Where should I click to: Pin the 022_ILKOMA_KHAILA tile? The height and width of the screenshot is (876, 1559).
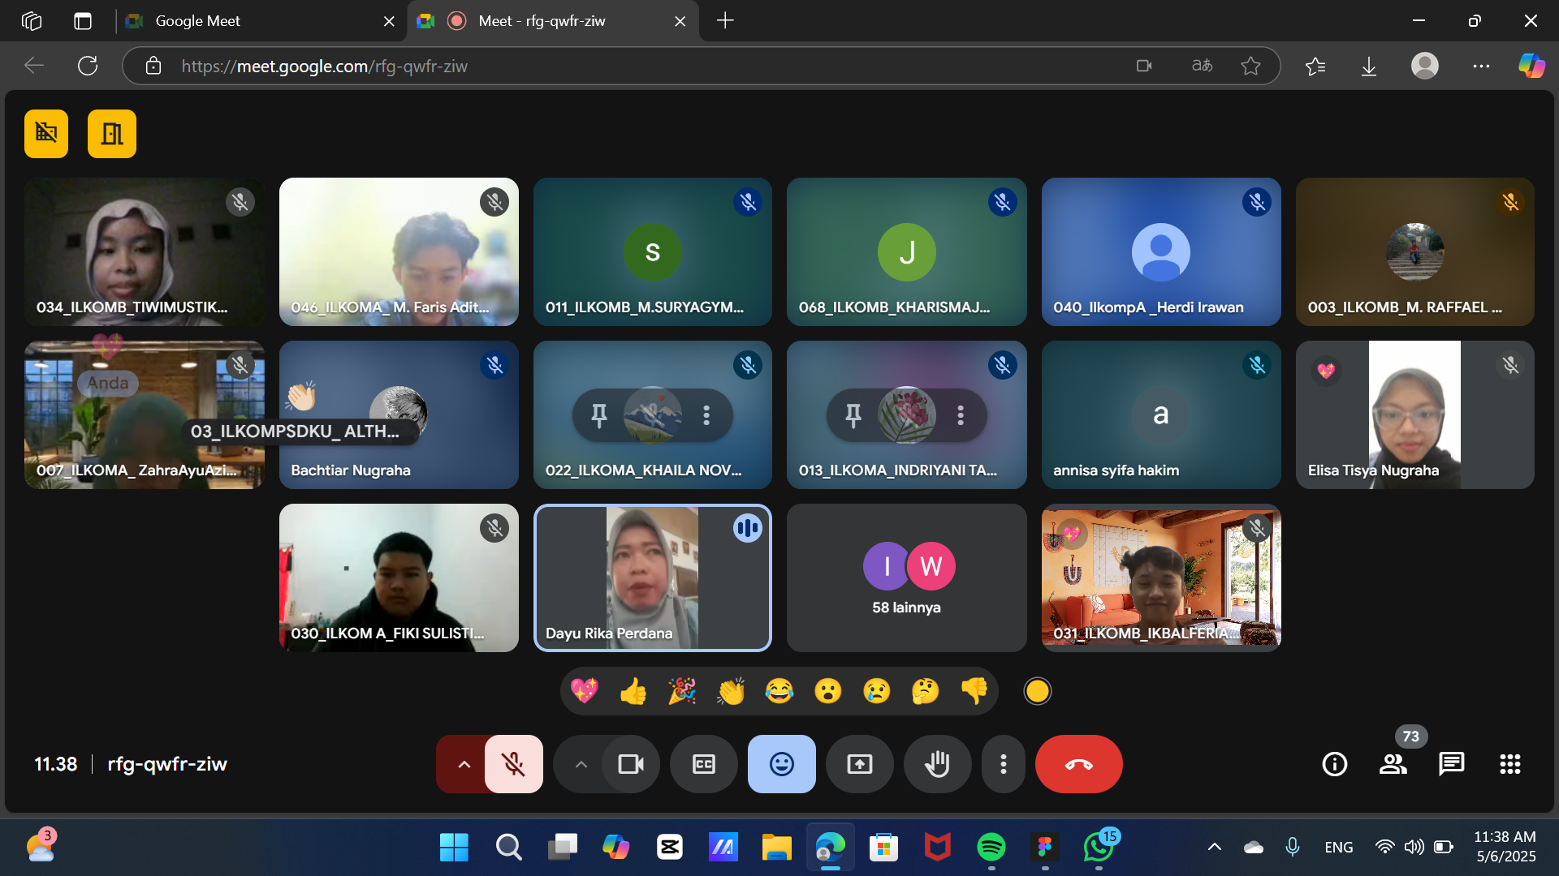599,415
